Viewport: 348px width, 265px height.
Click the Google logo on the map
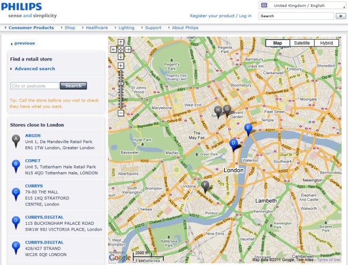[x=119, y=257]
